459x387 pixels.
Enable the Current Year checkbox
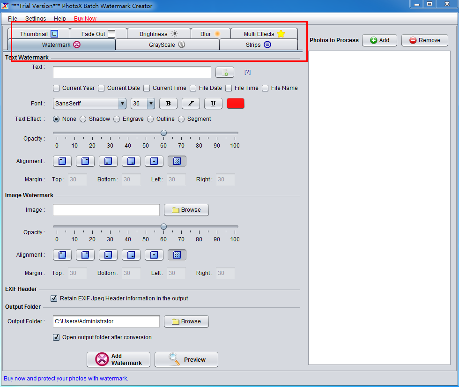pos(56,88)
